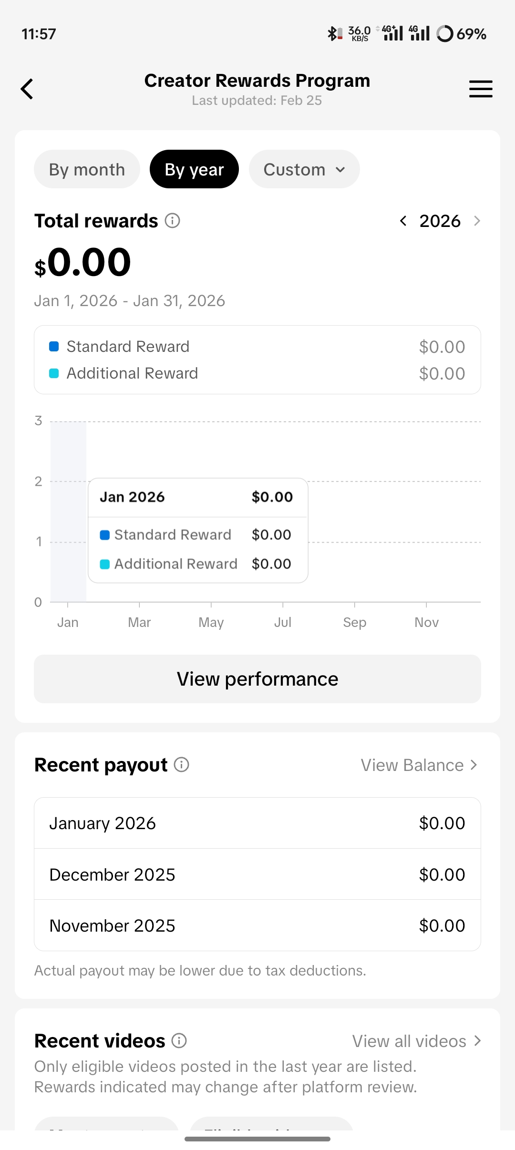The height and width of the screenshot is (1150, 515).
Task: Tap the Standard Reward blue swatch
Action: coord(54,347)
